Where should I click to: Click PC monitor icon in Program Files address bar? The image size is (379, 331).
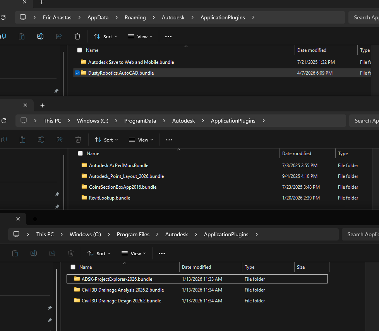point(16,234)
